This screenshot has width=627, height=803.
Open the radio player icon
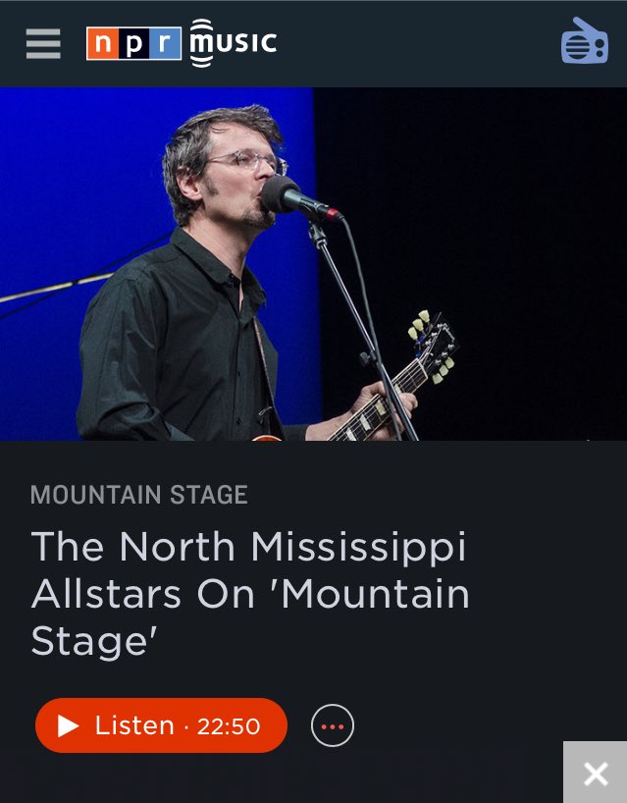585,41
